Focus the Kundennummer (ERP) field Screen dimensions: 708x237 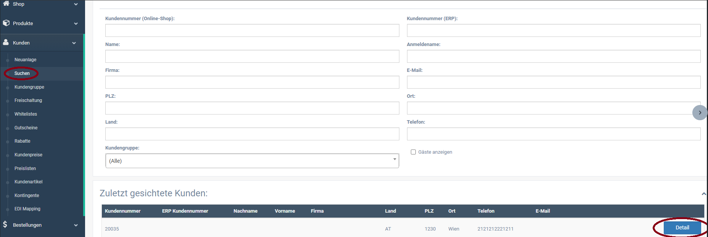pyautogui.click(x=554, y=30)
